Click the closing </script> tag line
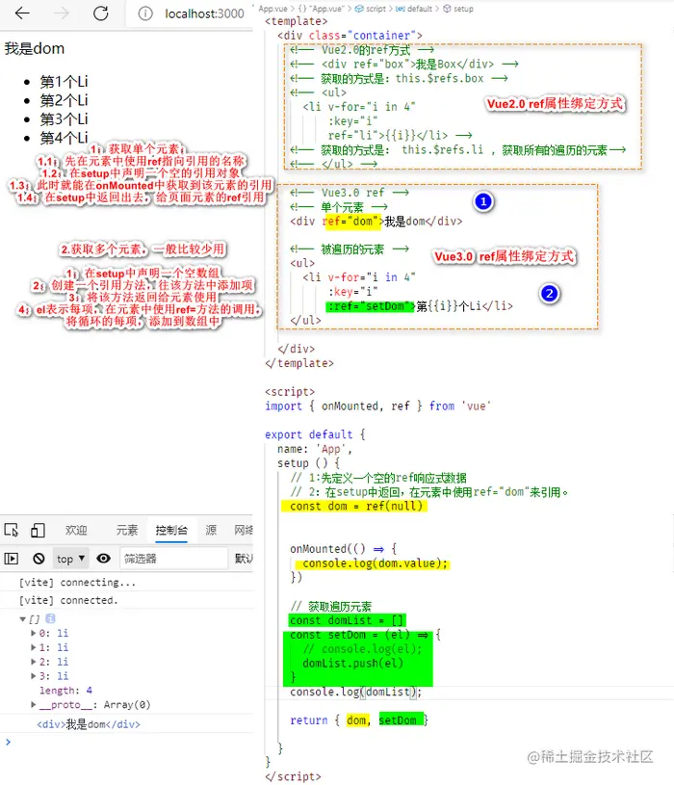 (293, 776)
